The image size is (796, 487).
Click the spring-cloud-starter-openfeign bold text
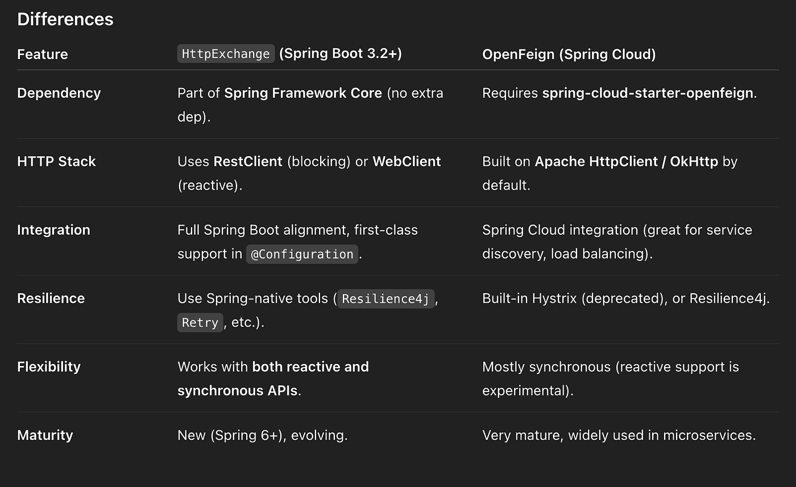pyautogui.click(x=648, y=93)
